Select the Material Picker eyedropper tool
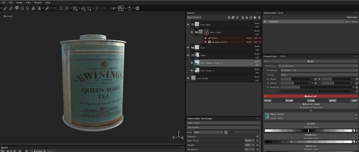This screenshot has height=152, width=359. pos(47,8)
